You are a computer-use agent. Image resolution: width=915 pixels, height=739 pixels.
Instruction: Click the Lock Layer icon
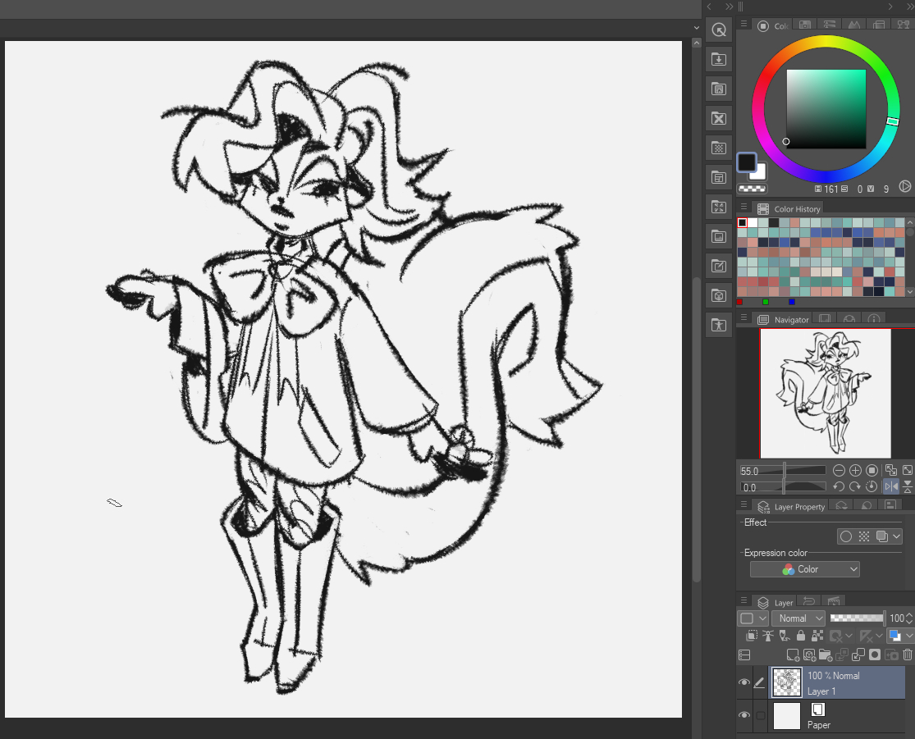pos(800,636)
